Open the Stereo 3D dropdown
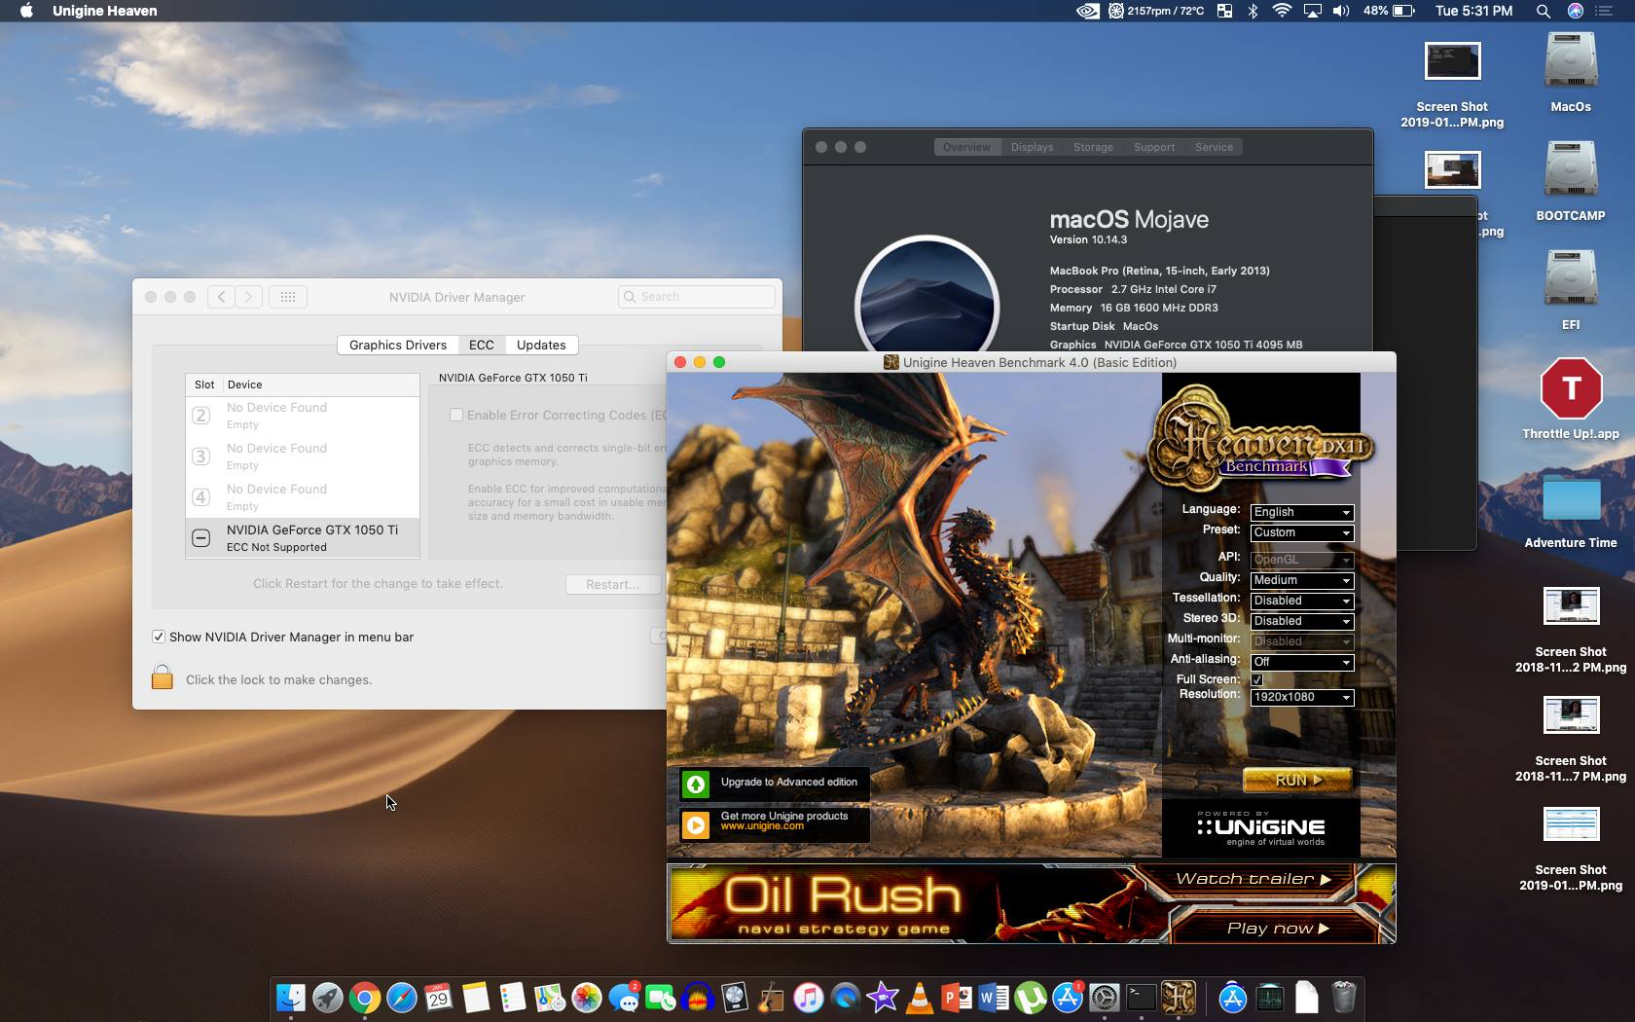Image resolution: width=1635 pixels, height=1022 pixels. pos(1301,621)
